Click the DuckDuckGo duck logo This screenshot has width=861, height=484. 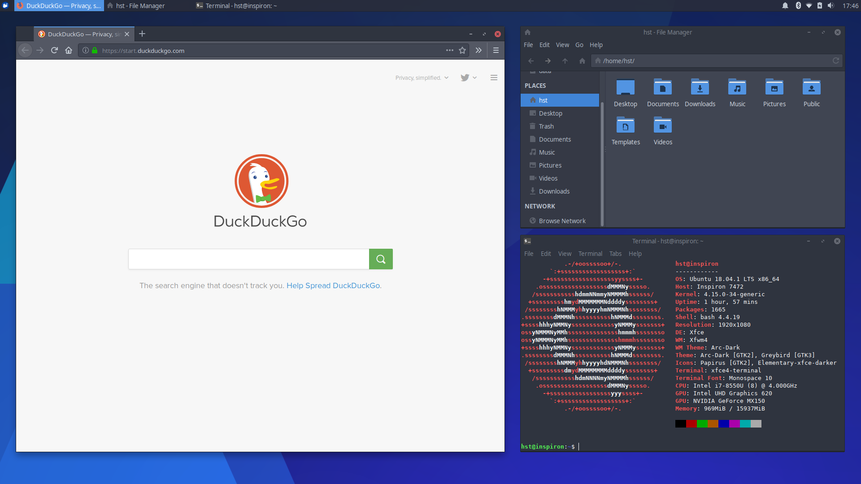point(261,181)
